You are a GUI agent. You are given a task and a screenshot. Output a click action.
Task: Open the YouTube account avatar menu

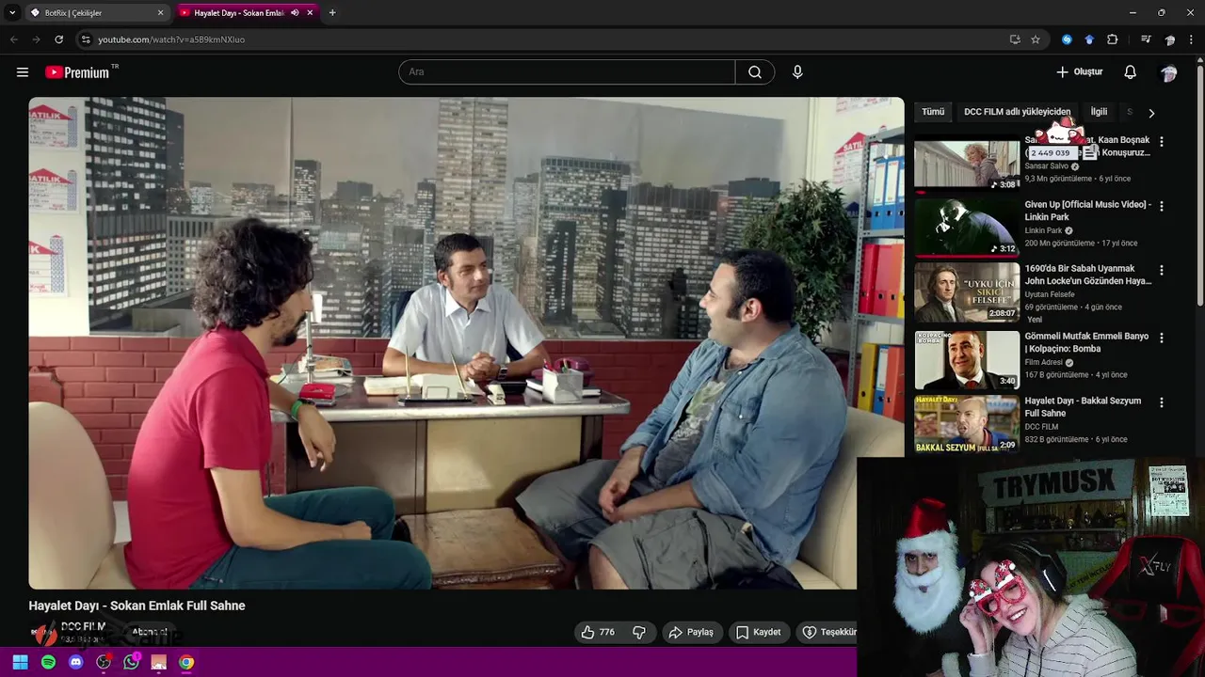(x=1169, y=72)
